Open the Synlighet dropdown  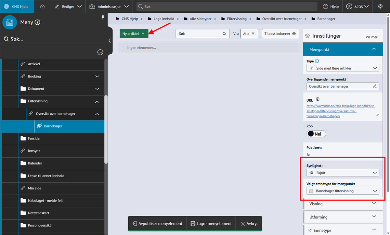pyautogui.click(x=343, y=173)
